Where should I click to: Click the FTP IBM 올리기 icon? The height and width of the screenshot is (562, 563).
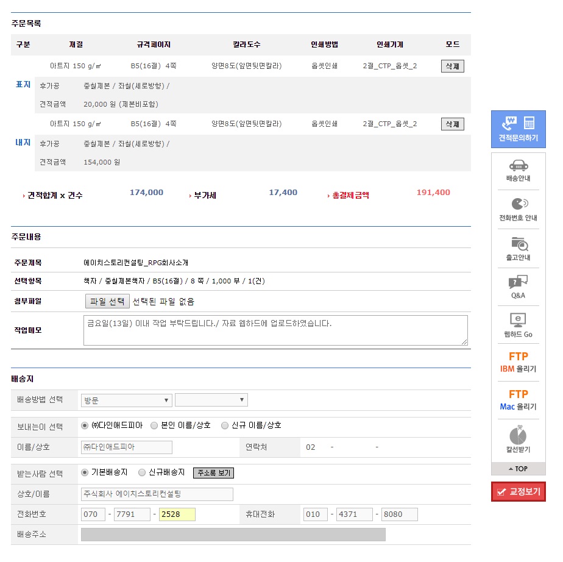click(518, 362)
